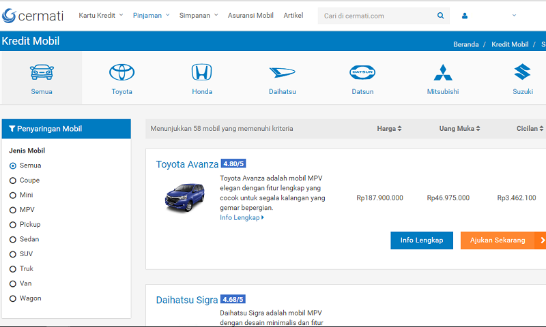Choose the Daihatsu brand icon
This screenshot has width=546, height=327.
(x=282, y=73)
